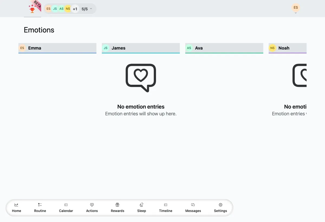Select the Emma column name

(x=35, y=48)
